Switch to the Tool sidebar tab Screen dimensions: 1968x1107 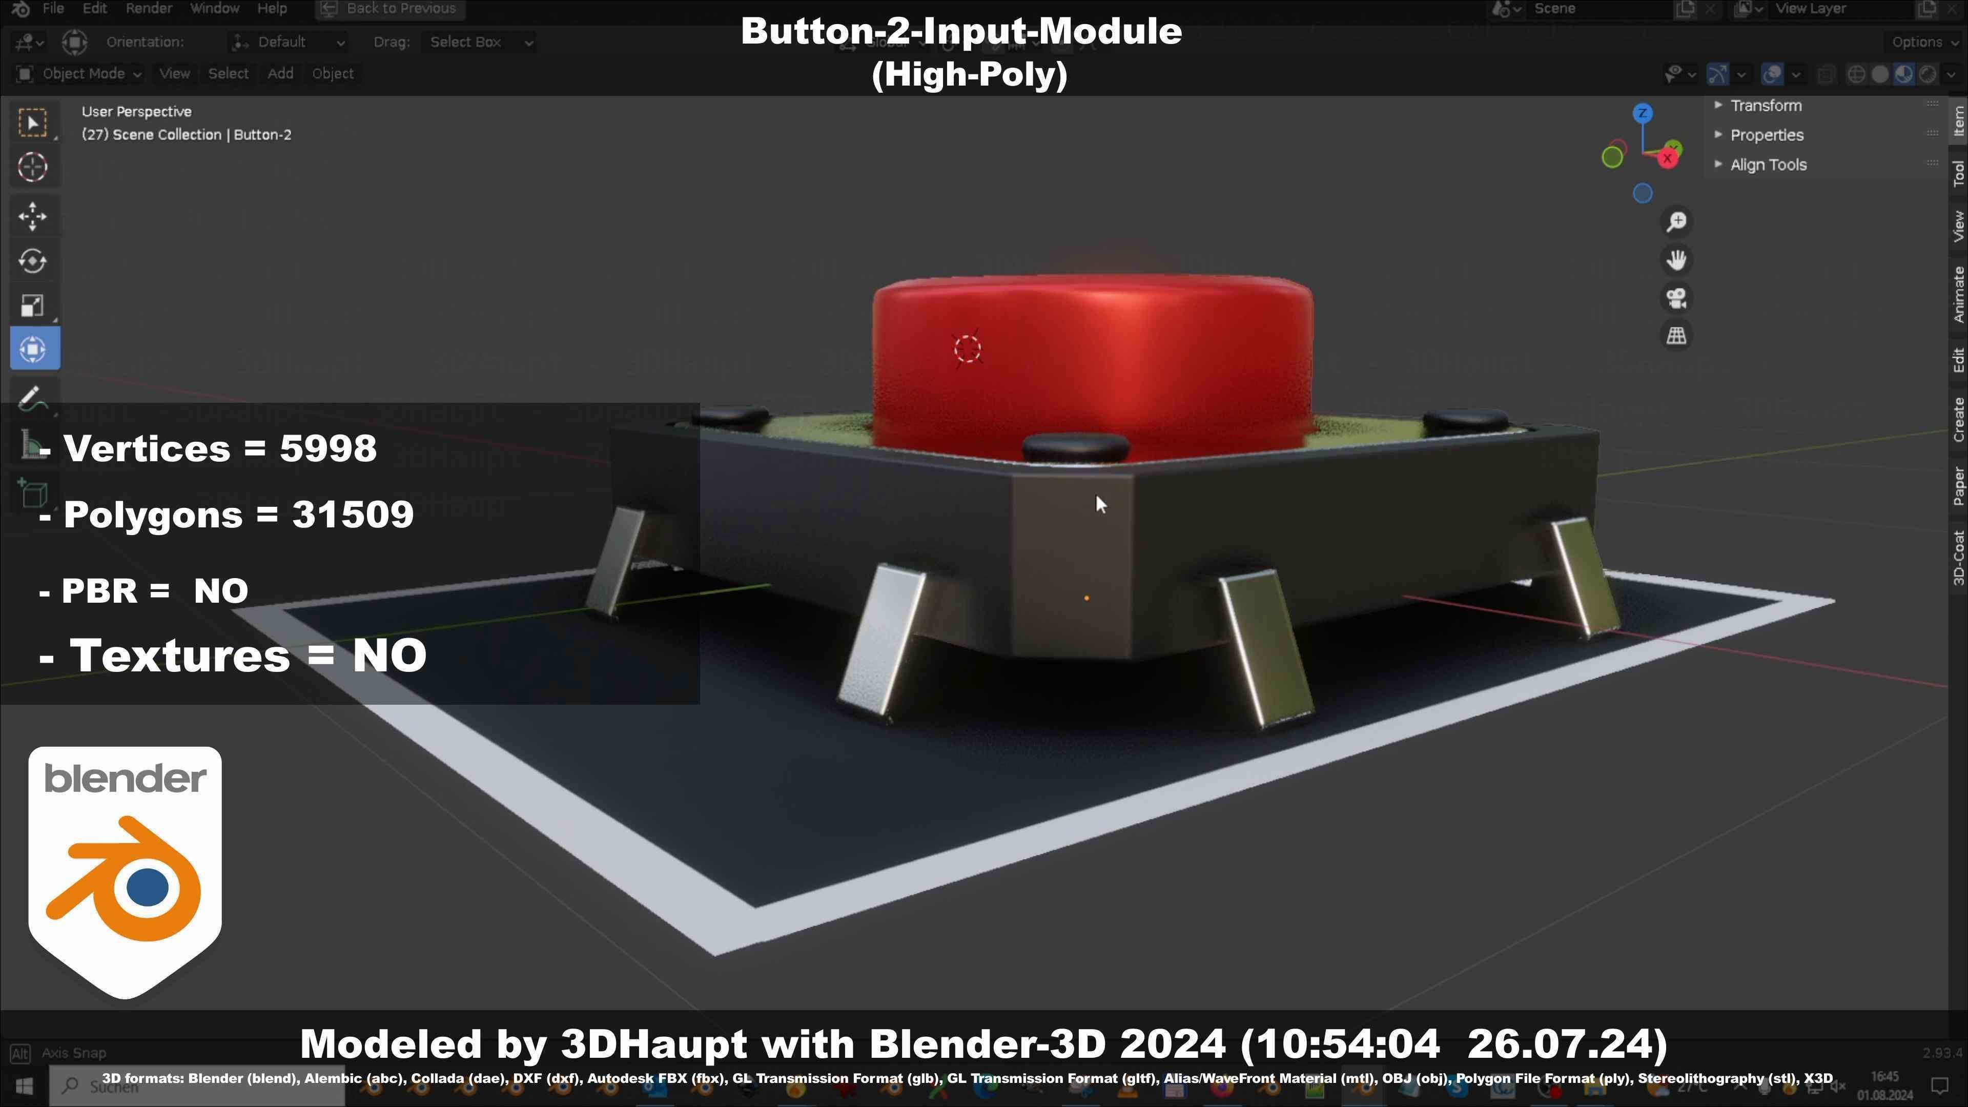[x=1959, y=173]
